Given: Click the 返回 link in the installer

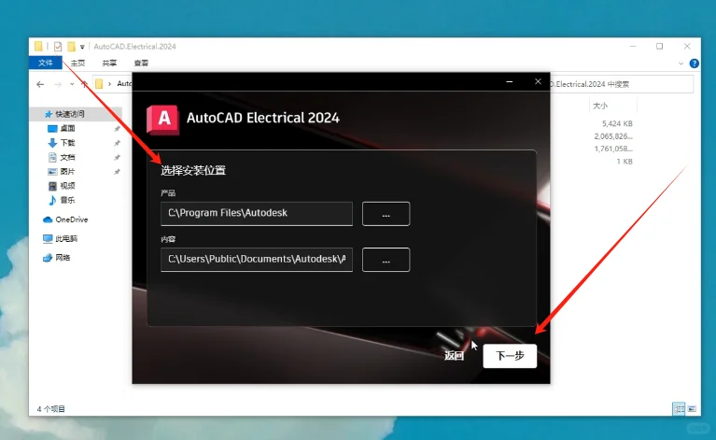Looking at the screenshot, I should pyautogui.click(x=454, y=356).
